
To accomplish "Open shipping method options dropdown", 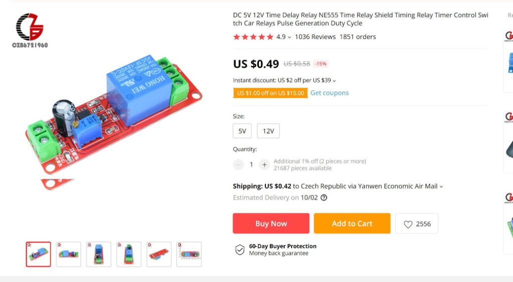I will pyautogui.click(x=441, y=187).
